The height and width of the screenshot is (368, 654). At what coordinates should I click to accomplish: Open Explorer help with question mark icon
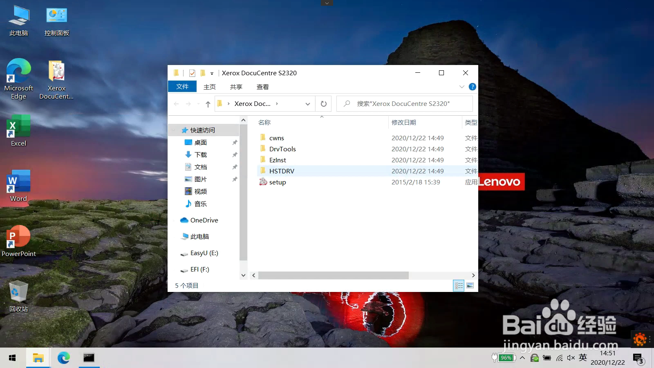coord(473,87)
